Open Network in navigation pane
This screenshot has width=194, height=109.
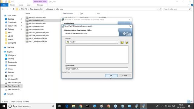[x=10, y=94]
